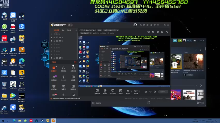Open the Steam username dropdown

(189, 40)
